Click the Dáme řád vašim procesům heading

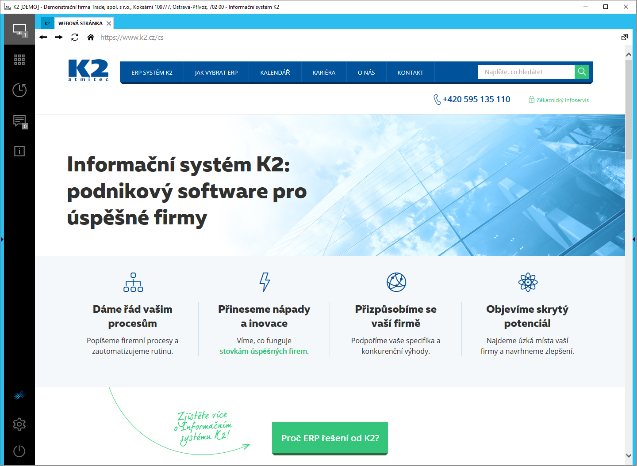[133, 316]
